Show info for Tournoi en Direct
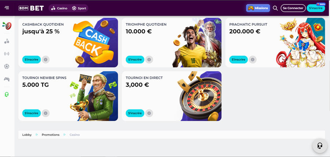Viewport: 330px width, 157px height. [x=149, y=113]
